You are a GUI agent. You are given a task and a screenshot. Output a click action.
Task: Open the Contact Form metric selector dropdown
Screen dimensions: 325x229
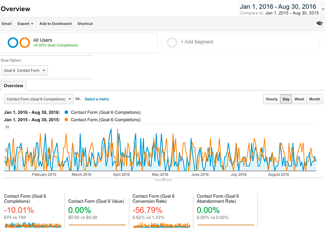point(39,99)
